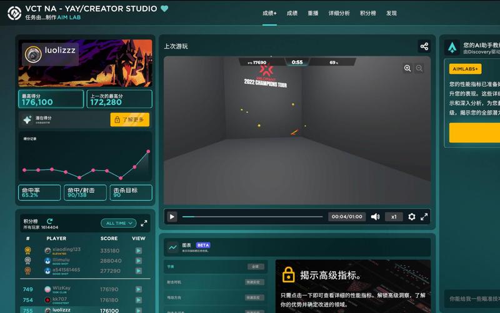Viewport: 500px width, 313px height.
Task: Zoom out on the replay view
Action: [419, 68]
